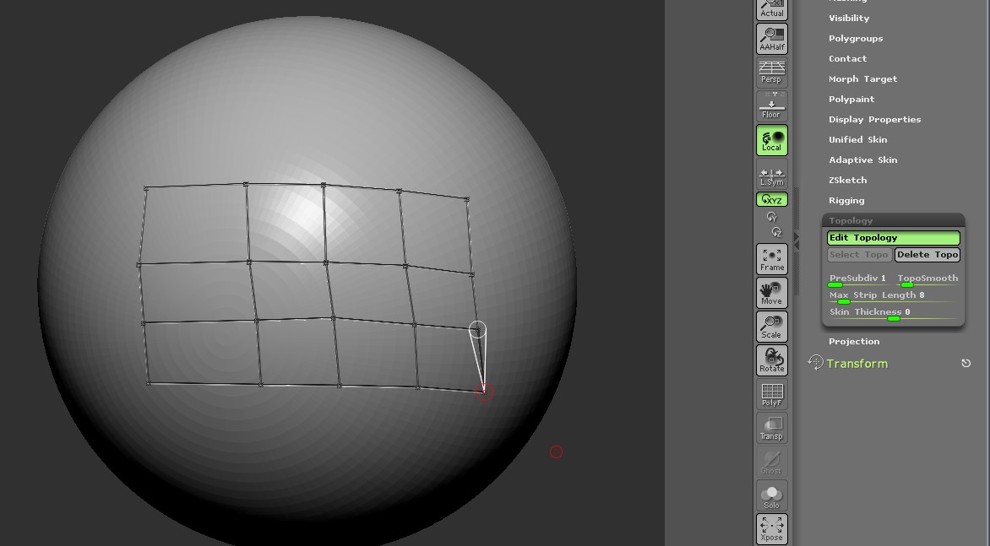The width and height of the screenshot is (990, 546).
Task: Open the Morph Target section
Action: coord(862,78)
